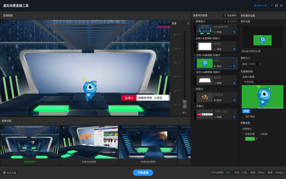Click trash icon for 生财有道 effect
Image resolution: width=286 pixels, height=179 pixels.
click(234, 100)
